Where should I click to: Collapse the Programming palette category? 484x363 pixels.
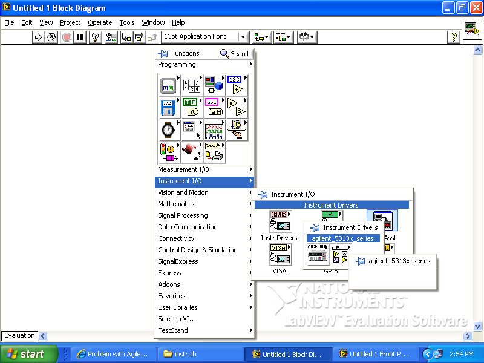click(x=204, y=64)
